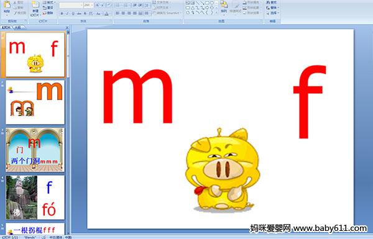
Task: Open the font name dropdown arrow
Action: tap(81, 5)
